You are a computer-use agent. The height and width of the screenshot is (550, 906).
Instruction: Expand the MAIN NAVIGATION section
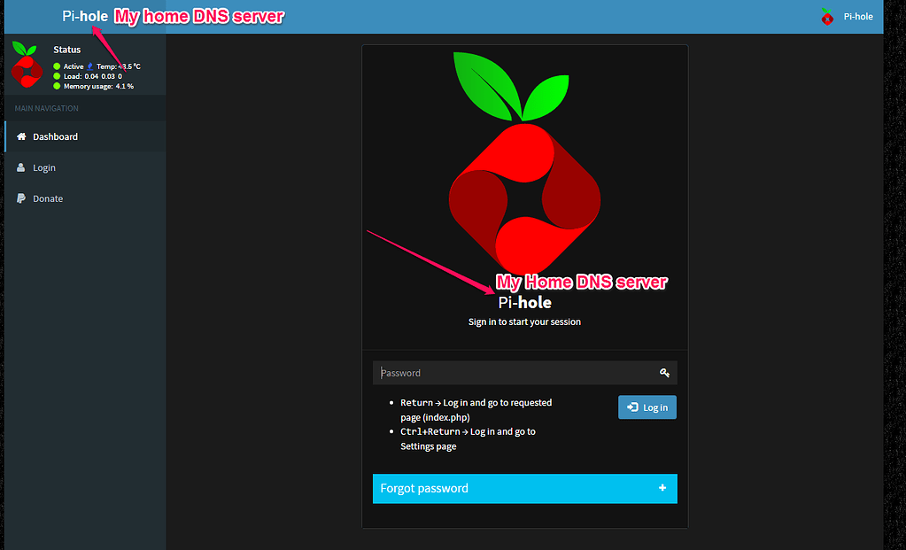[x=46, y=108]
